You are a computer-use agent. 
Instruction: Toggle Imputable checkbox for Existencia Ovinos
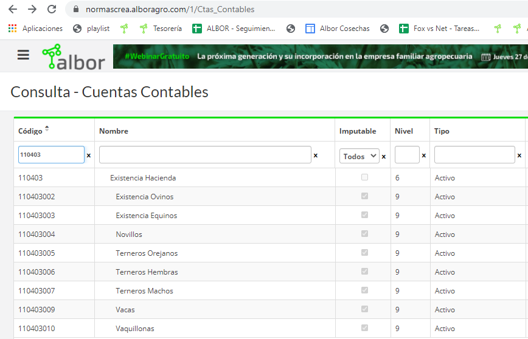pos(364,196)
